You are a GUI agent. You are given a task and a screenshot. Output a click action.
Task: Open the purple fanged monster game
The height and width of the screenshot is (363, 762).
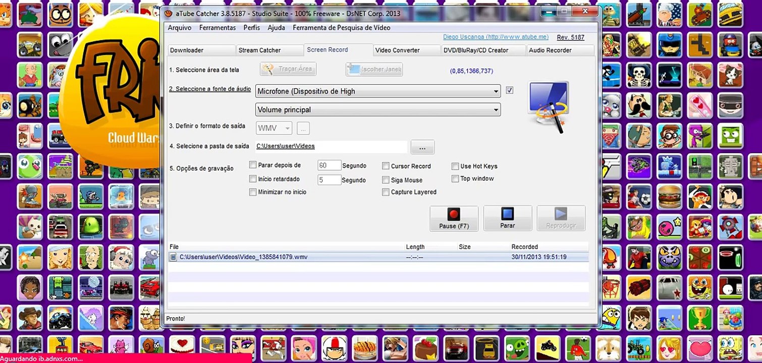670,257
